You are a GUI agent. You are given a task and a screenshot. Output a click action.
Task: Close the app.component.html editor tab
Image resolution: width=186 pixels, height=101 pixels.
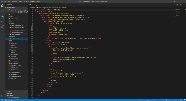pos(44,5)
